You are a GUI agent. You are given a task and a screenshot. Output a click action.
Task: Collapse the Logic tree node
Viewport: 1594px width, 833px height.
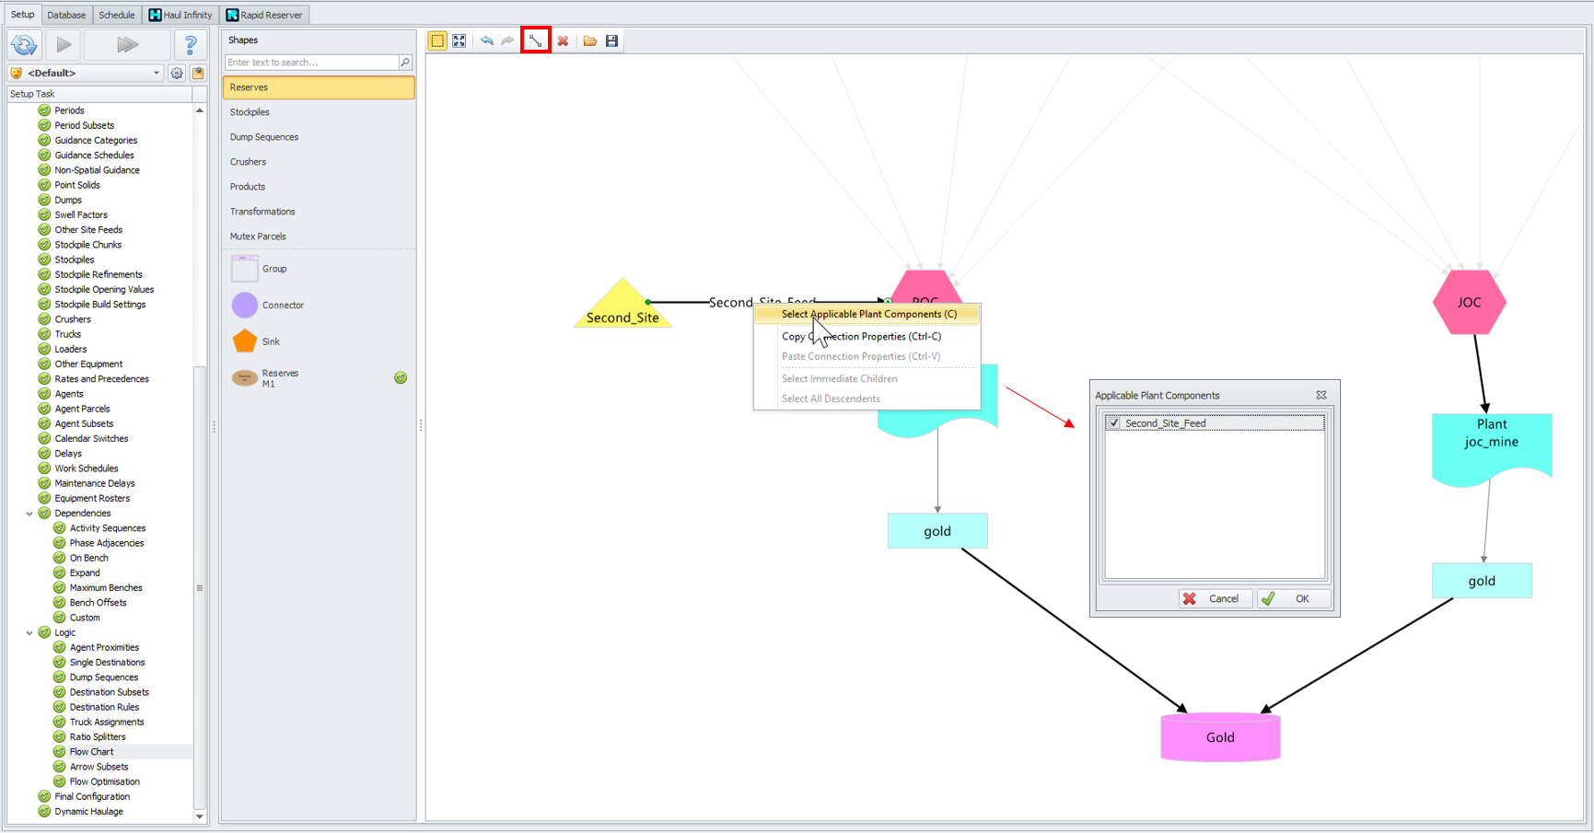[29, 633]
